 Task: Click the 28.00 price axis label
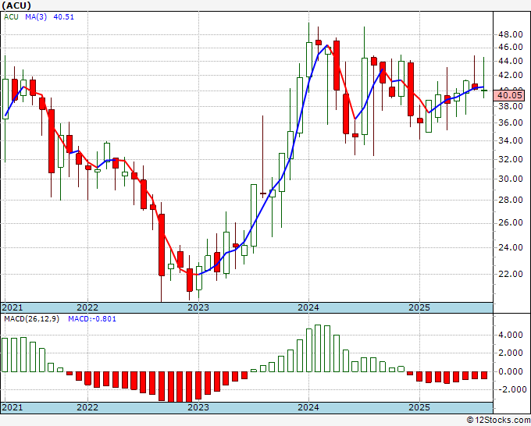[x=510, y=200]
